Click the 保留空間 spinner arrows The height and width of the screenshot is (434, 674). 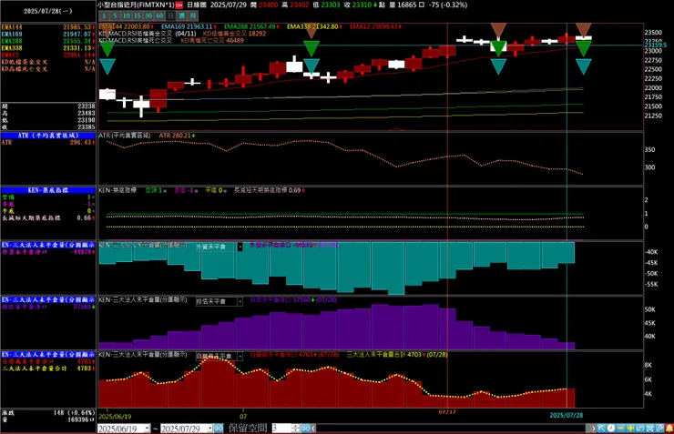pos(295,428)
